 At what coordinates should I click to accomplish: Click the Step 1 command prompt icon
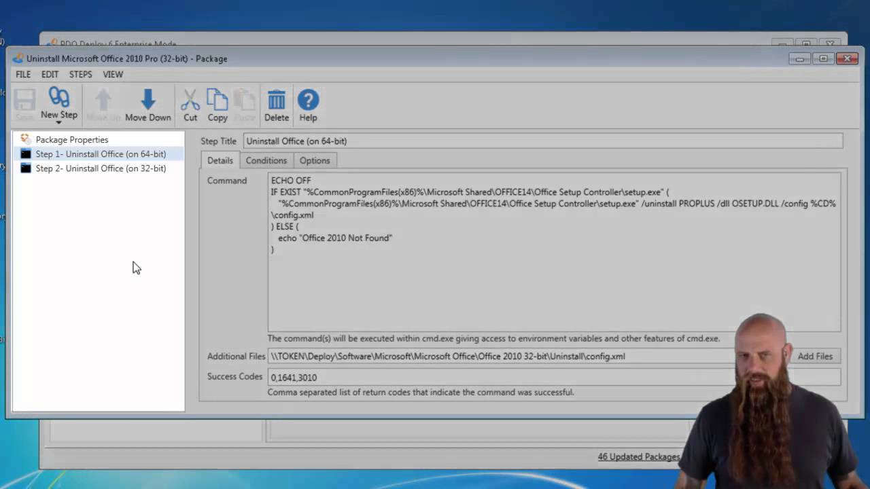pyautogui.click(x=26, y=154)
